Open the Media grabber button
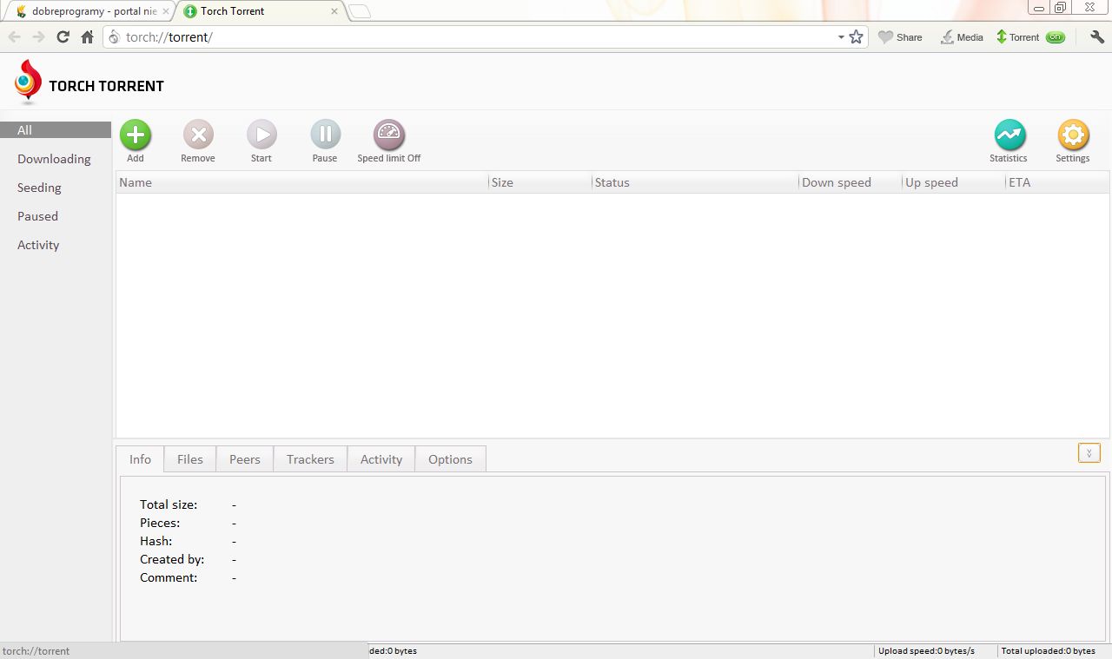The image size is (1112, 659). tap(962, 37)
